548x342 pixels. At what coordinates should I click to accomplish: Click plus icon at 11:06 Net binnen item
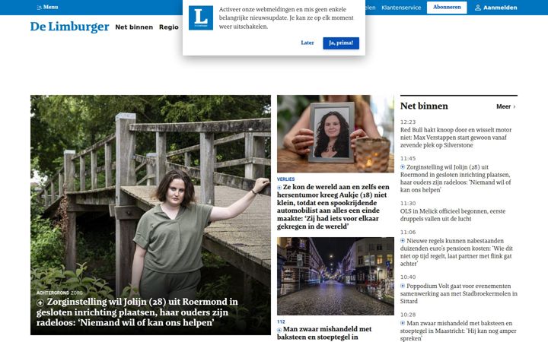[x=403, y=240]
